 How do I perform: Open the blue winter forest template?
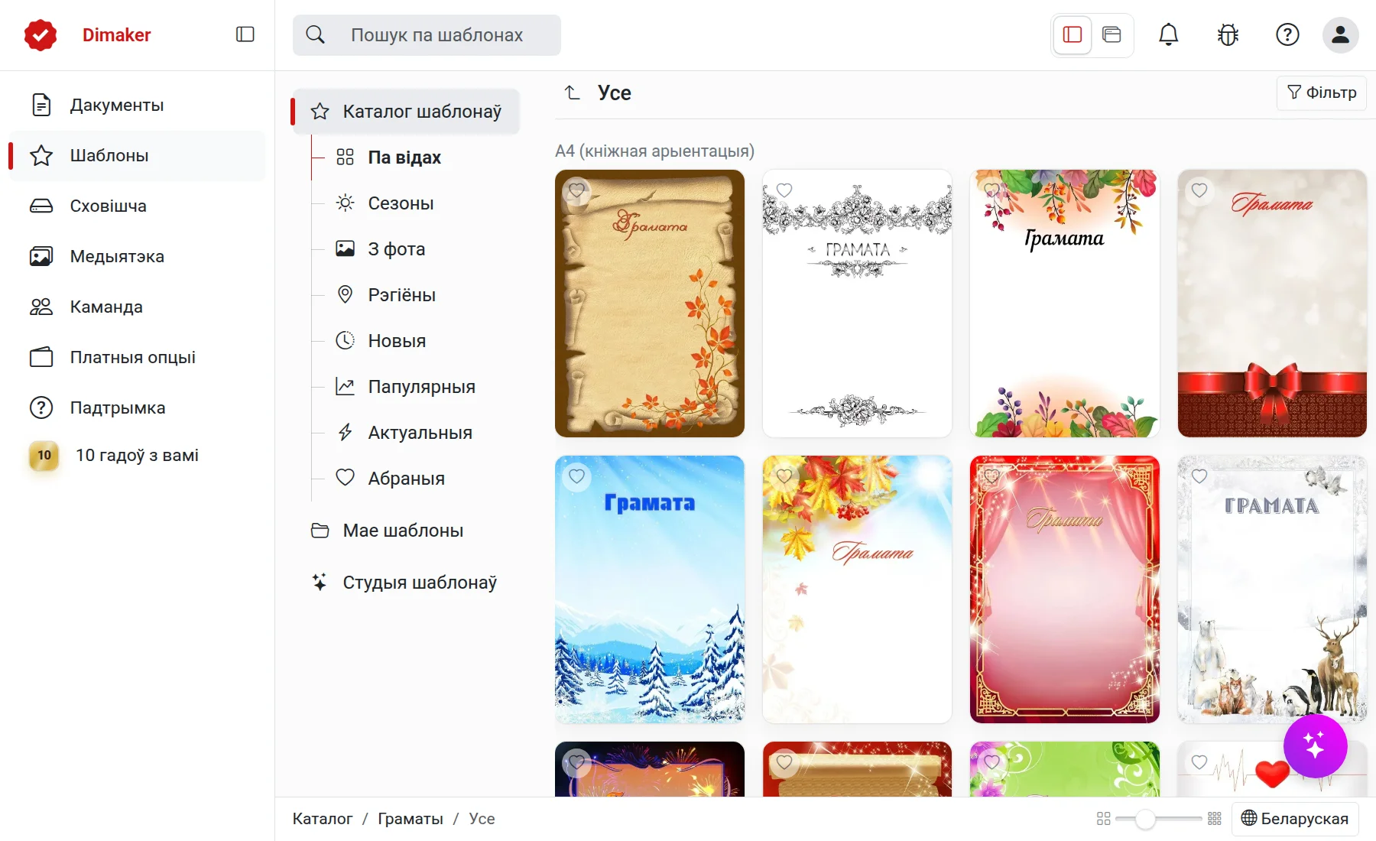(x=650, y=589)
